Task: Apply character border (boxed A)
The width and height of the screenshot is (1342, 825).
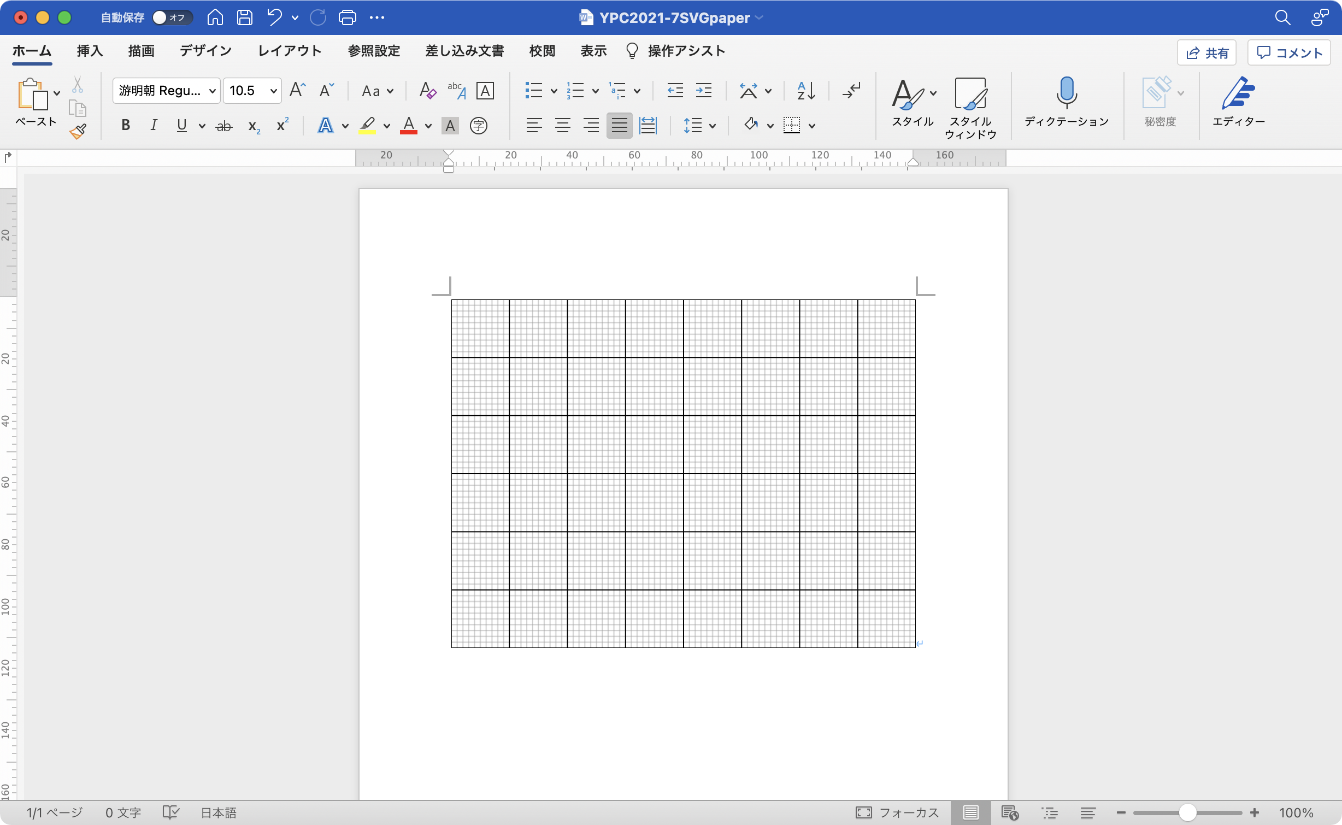Action: point(485,90)
